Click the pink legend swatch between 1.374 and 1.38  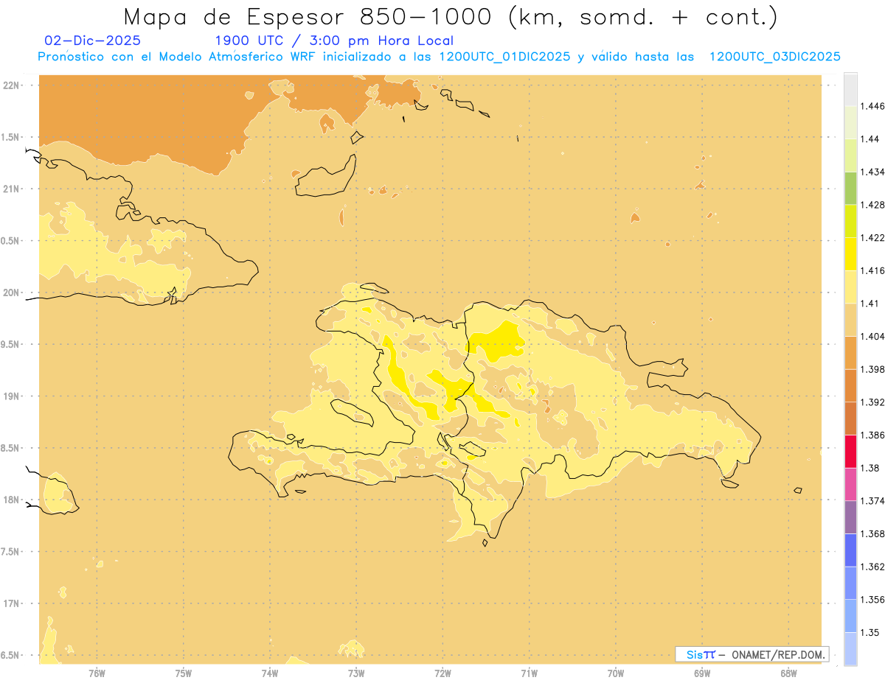[850, 484]
